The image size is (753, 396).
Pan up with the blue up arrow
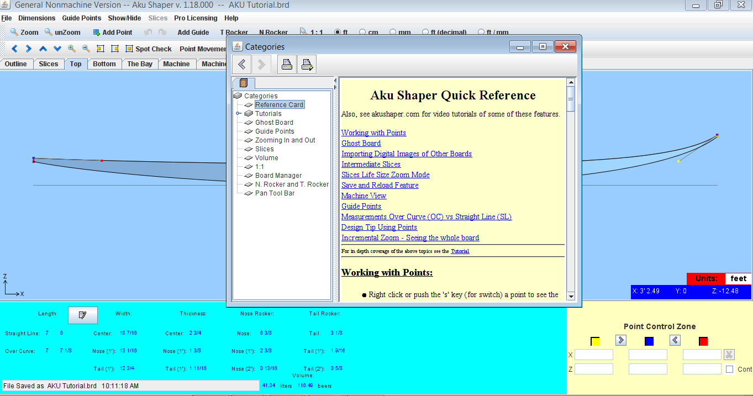click(x=43, y=49)
